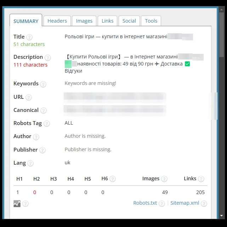
Task: Open the Social tab
Action: tap(129, 21)
